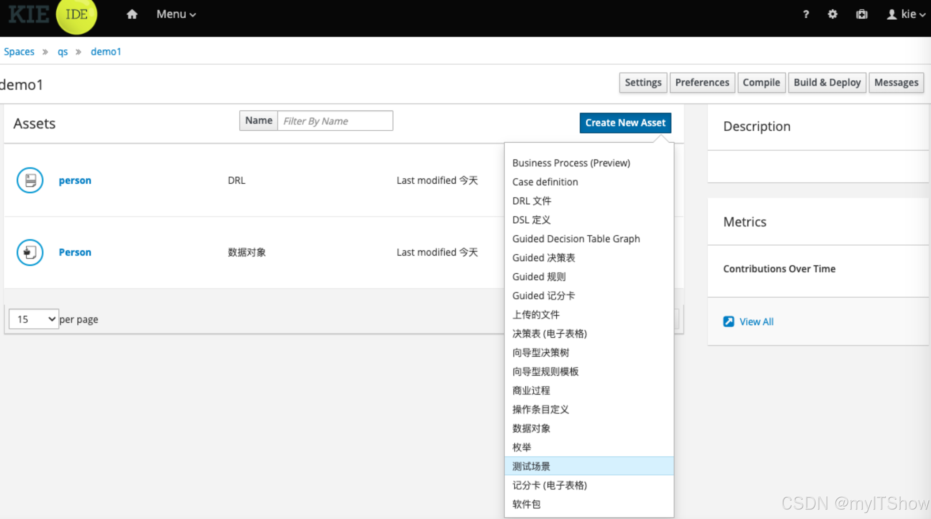Click the home icon in top bar
Image resolution: width=931 pixels, height=519 pixels.
tap(131, 14)
